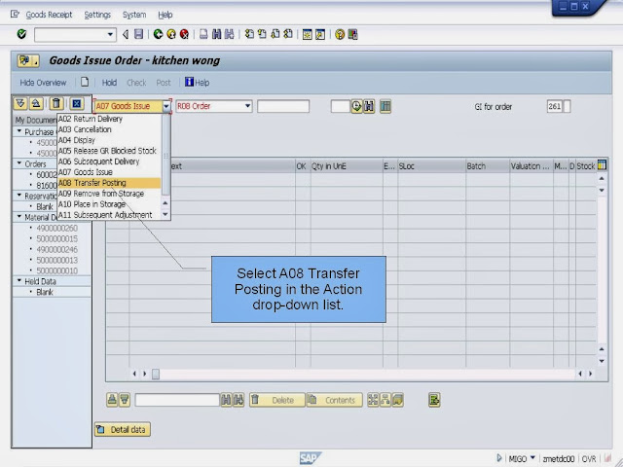Select A08 Transfer Posting in list
Viewport: 623px width, 467px height.
point(109,183)
